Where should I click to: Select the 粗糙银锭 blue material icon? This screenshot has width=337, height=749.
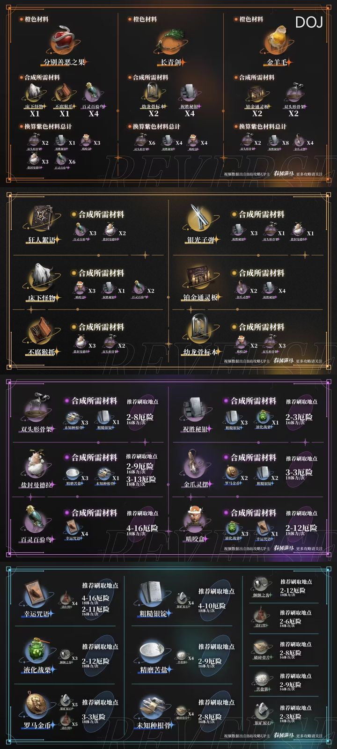(154, 595)
